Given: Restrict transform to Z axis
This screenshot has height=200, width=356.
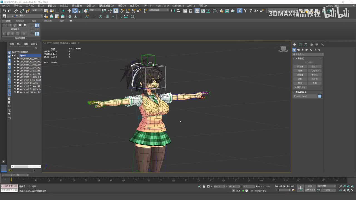Looking at the screenshot, I should [x=251, y=11].
